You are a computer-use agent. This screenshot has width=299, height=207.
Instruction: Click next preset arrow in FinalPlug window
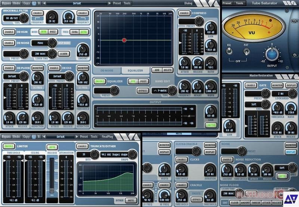point(77,137)
